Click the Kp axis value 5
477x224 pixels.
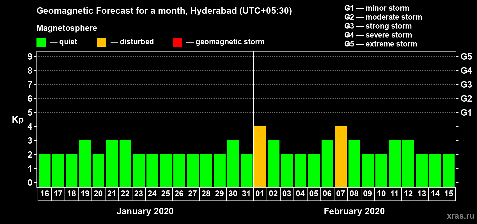pyautogui.click(x=30, y=113)
